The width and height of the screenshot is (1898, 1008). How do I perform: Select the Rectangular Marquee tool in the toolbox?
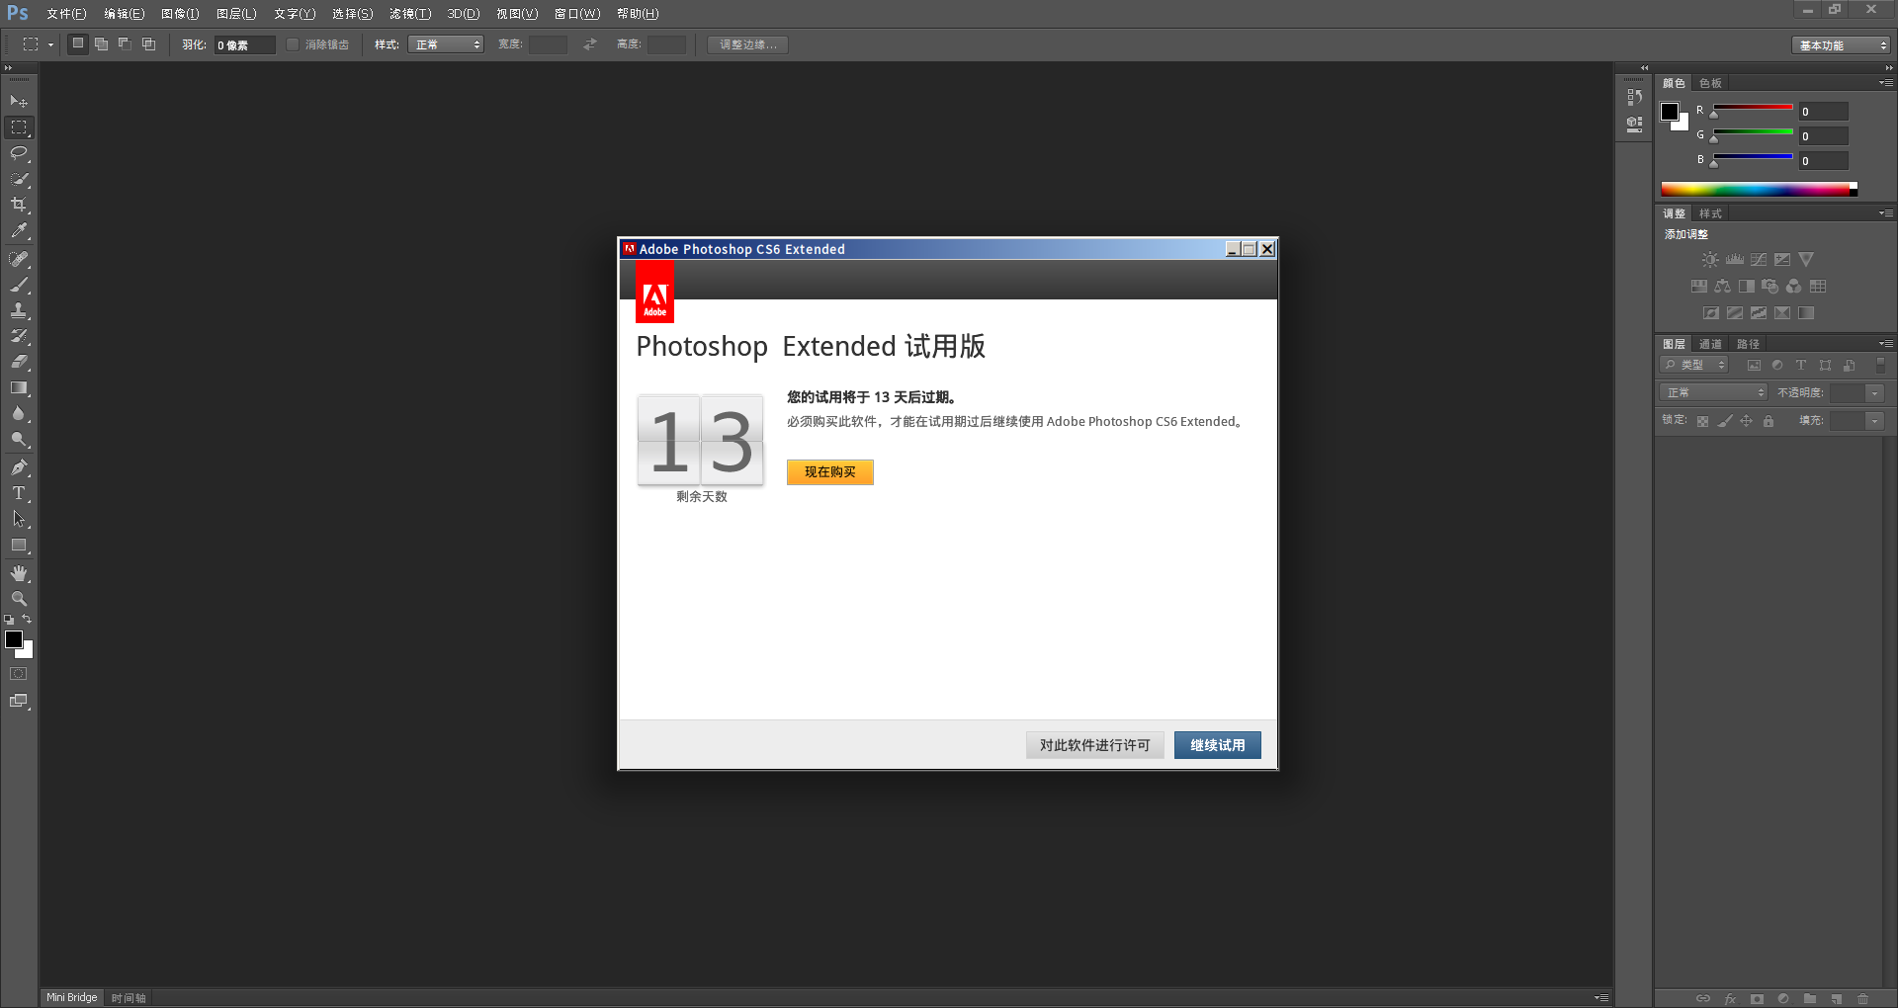tap(19, 127)
